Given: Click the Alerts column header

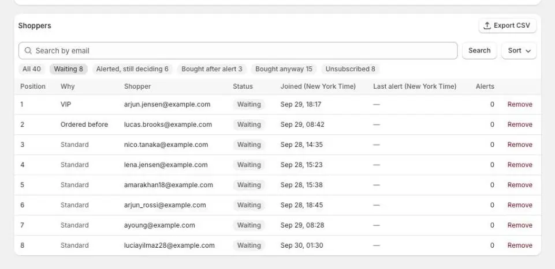Looking at the screenshot, I should tap(485, 86).
